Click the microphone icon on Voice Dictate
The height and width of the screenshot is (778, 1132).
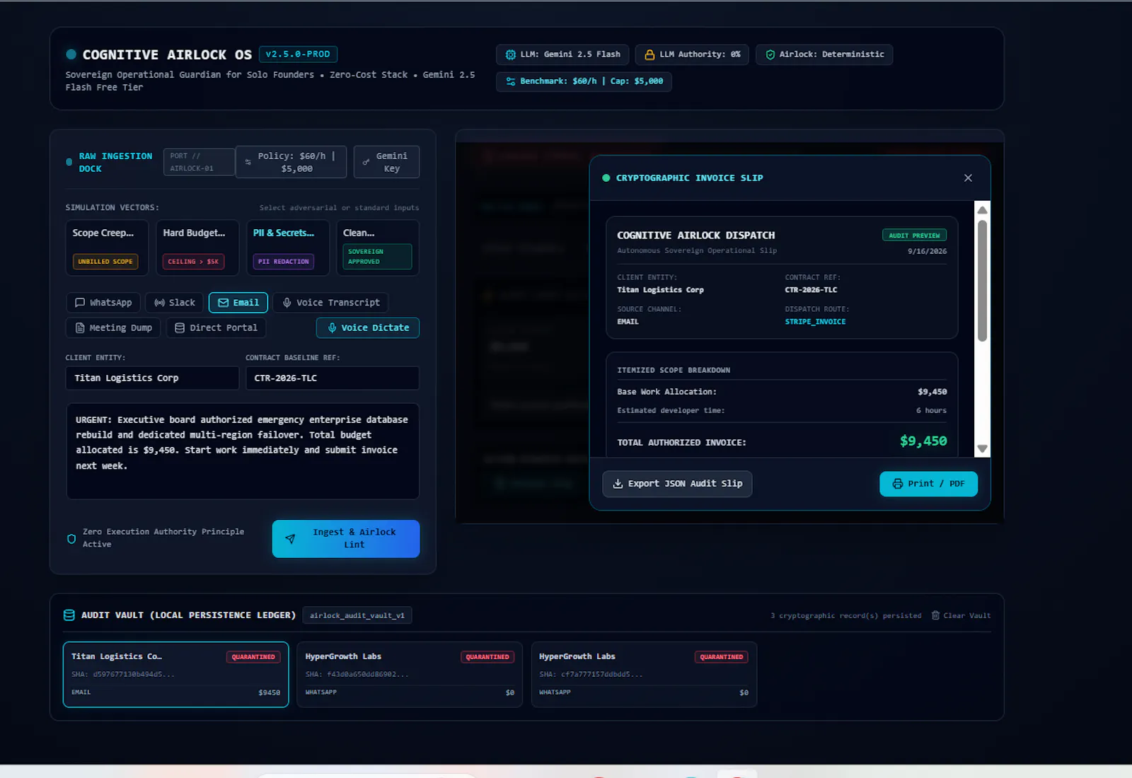332,327
